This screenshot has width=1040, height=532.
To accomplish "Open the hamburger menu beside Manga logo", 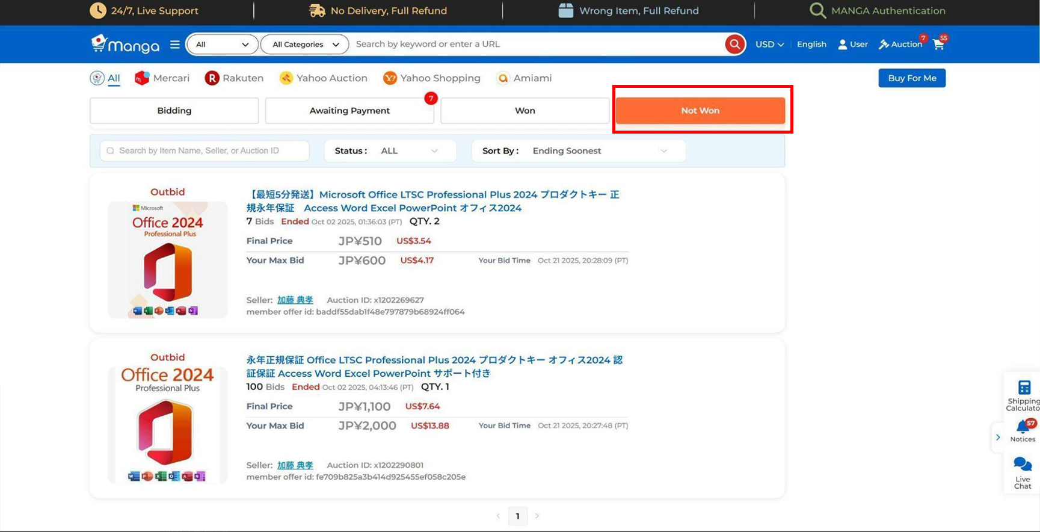I will (x=175, y=44).
